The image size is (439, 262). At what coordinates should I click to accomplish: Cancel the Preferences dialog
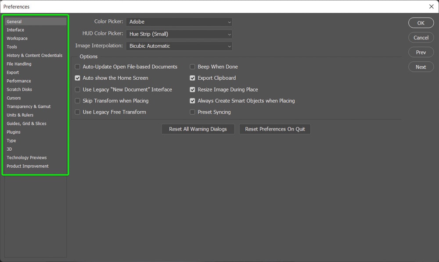coord(421,38)
